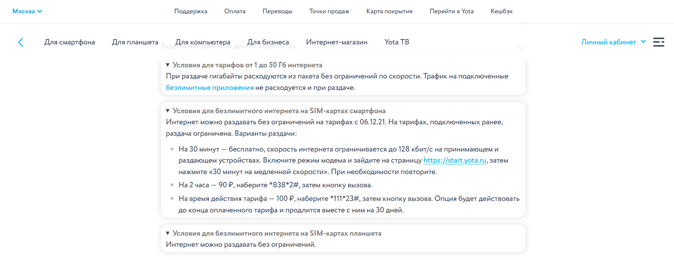The image size is (674, 260).
Task: Open the hamburger menu icon
Action: [659, 42]
